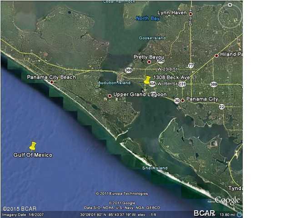Viewport: 291px width, 218px height.
Task: Select the Panama City label
Action: (202, 99)
